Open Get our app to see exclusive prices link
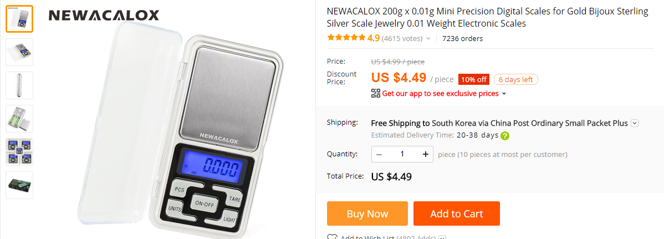The width and height of the screenshot is (664, 239). tap(441, 94)
